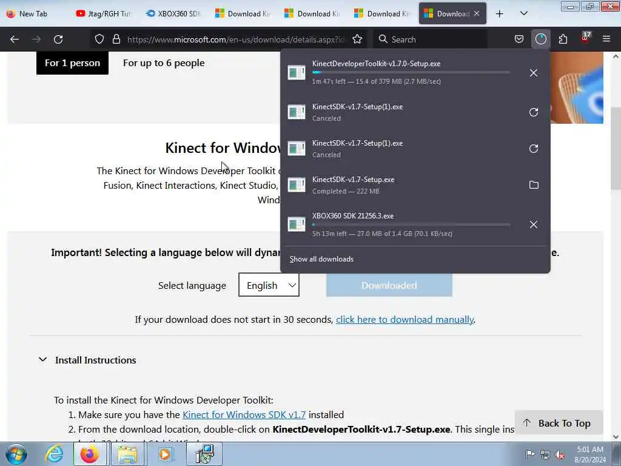621x466 pixels.
Task: Click the address bar URL
Action: [236, 39]
